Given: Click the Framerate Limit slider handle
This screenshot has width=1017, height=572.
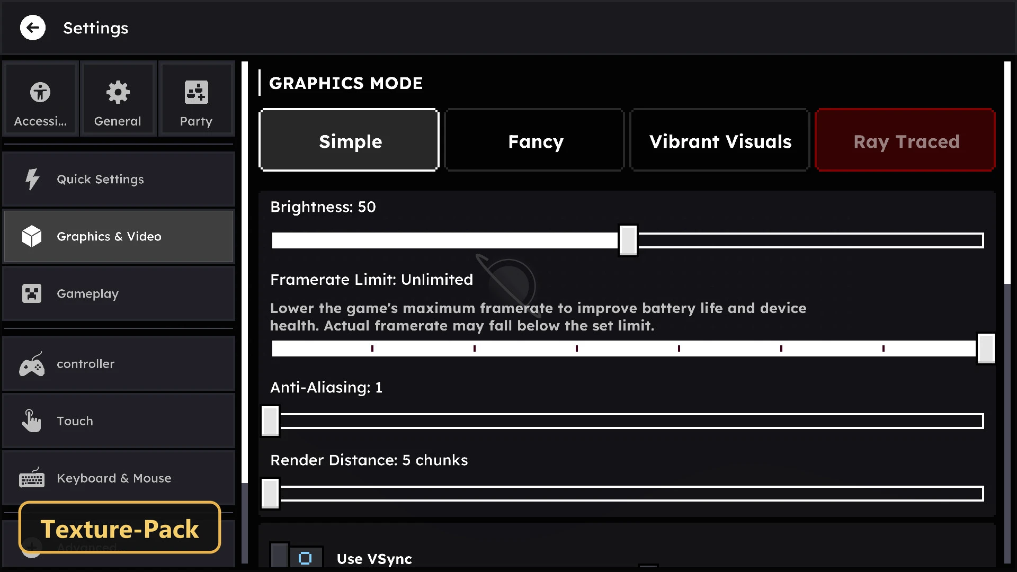Looking at the screenshot, I should coord(986,348).
